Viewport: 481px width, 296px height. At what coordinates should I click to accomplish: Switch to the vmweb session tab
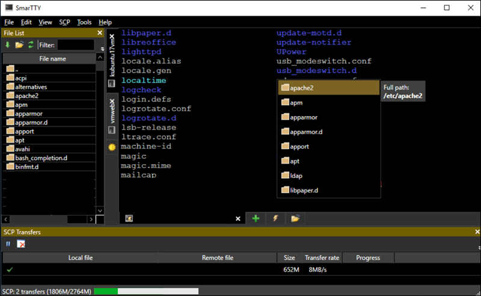[112, 115]
